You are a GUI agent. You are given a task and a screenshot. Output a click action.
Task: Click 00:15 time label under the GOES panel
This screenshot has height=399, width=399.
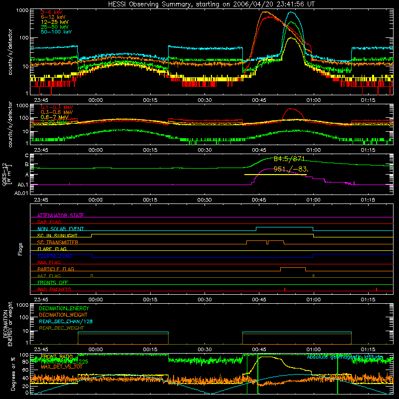coord(150,200)
